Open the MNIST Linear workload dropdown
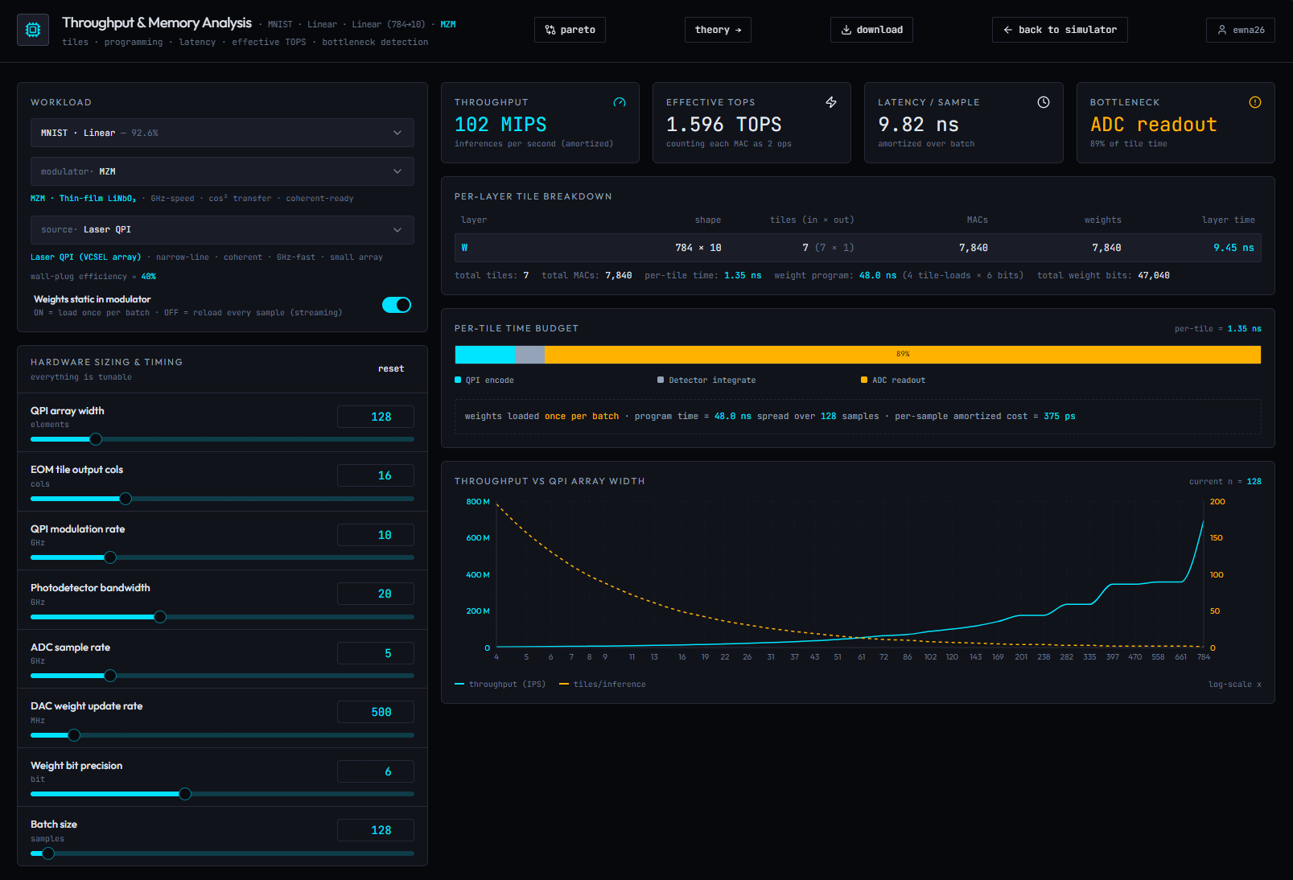The width and height of the screenshot is (1293, 880). tap(222, 133)
